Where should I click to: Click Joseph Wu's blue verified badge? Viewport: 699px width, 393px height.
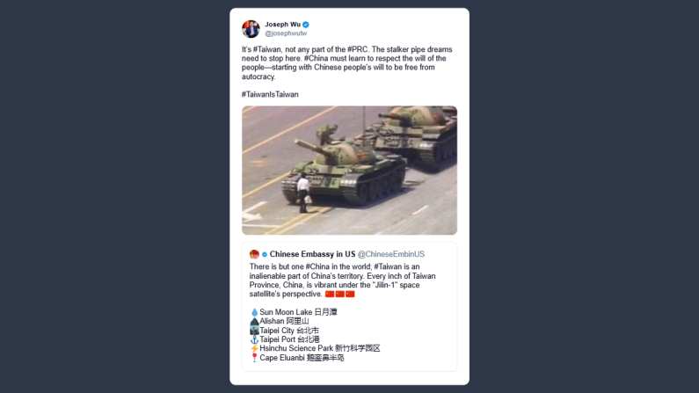306,25
